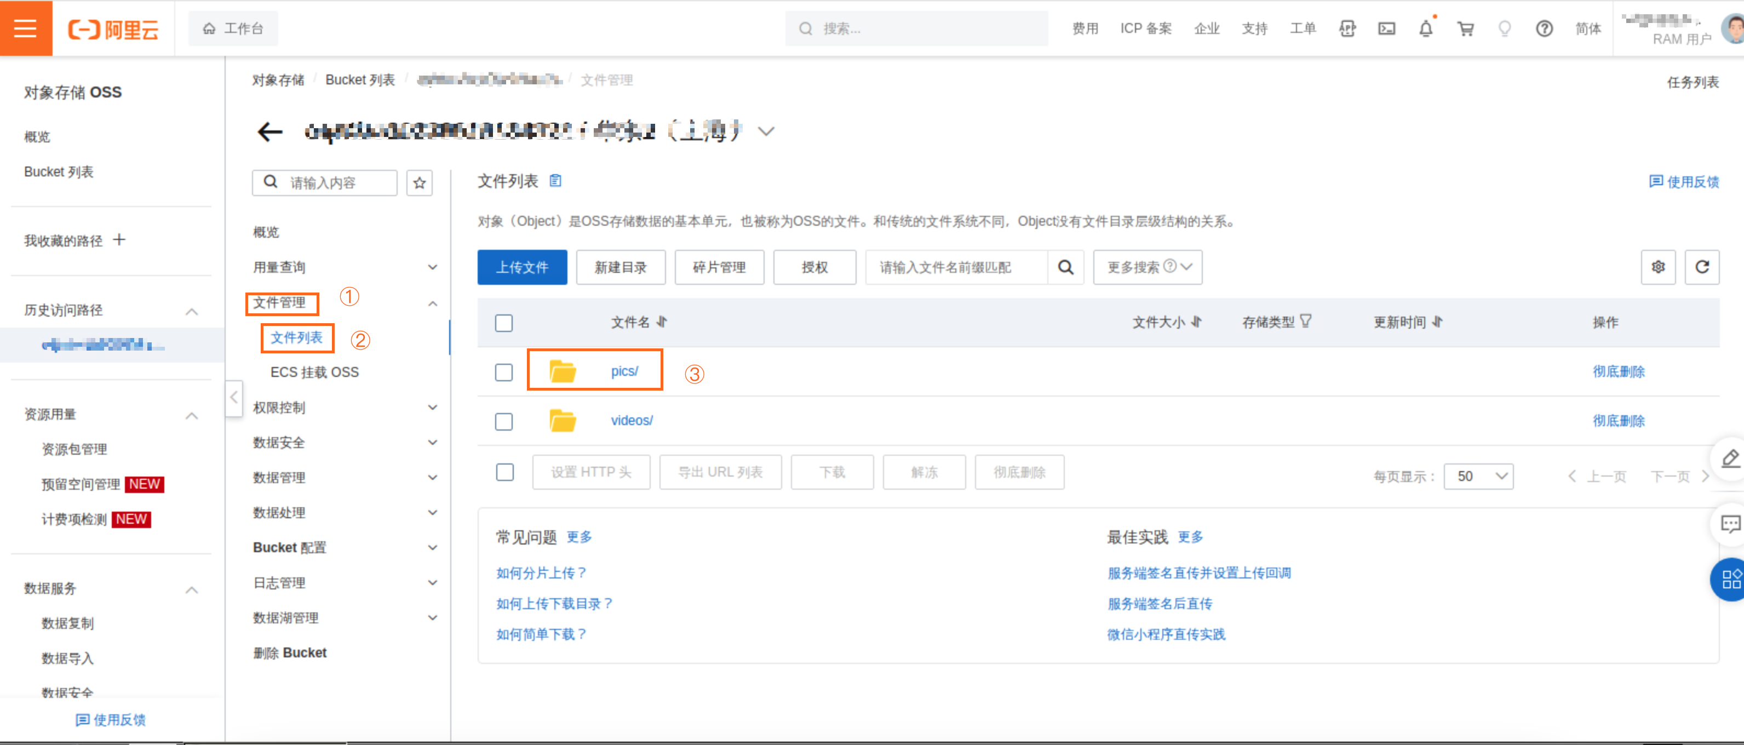Viewport: 1744px width, 745px height.
Task: Click the star favorite path icon
Action: 419,183
